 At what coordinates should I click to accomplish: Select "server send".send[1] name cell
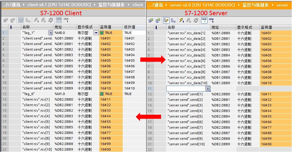188,94
